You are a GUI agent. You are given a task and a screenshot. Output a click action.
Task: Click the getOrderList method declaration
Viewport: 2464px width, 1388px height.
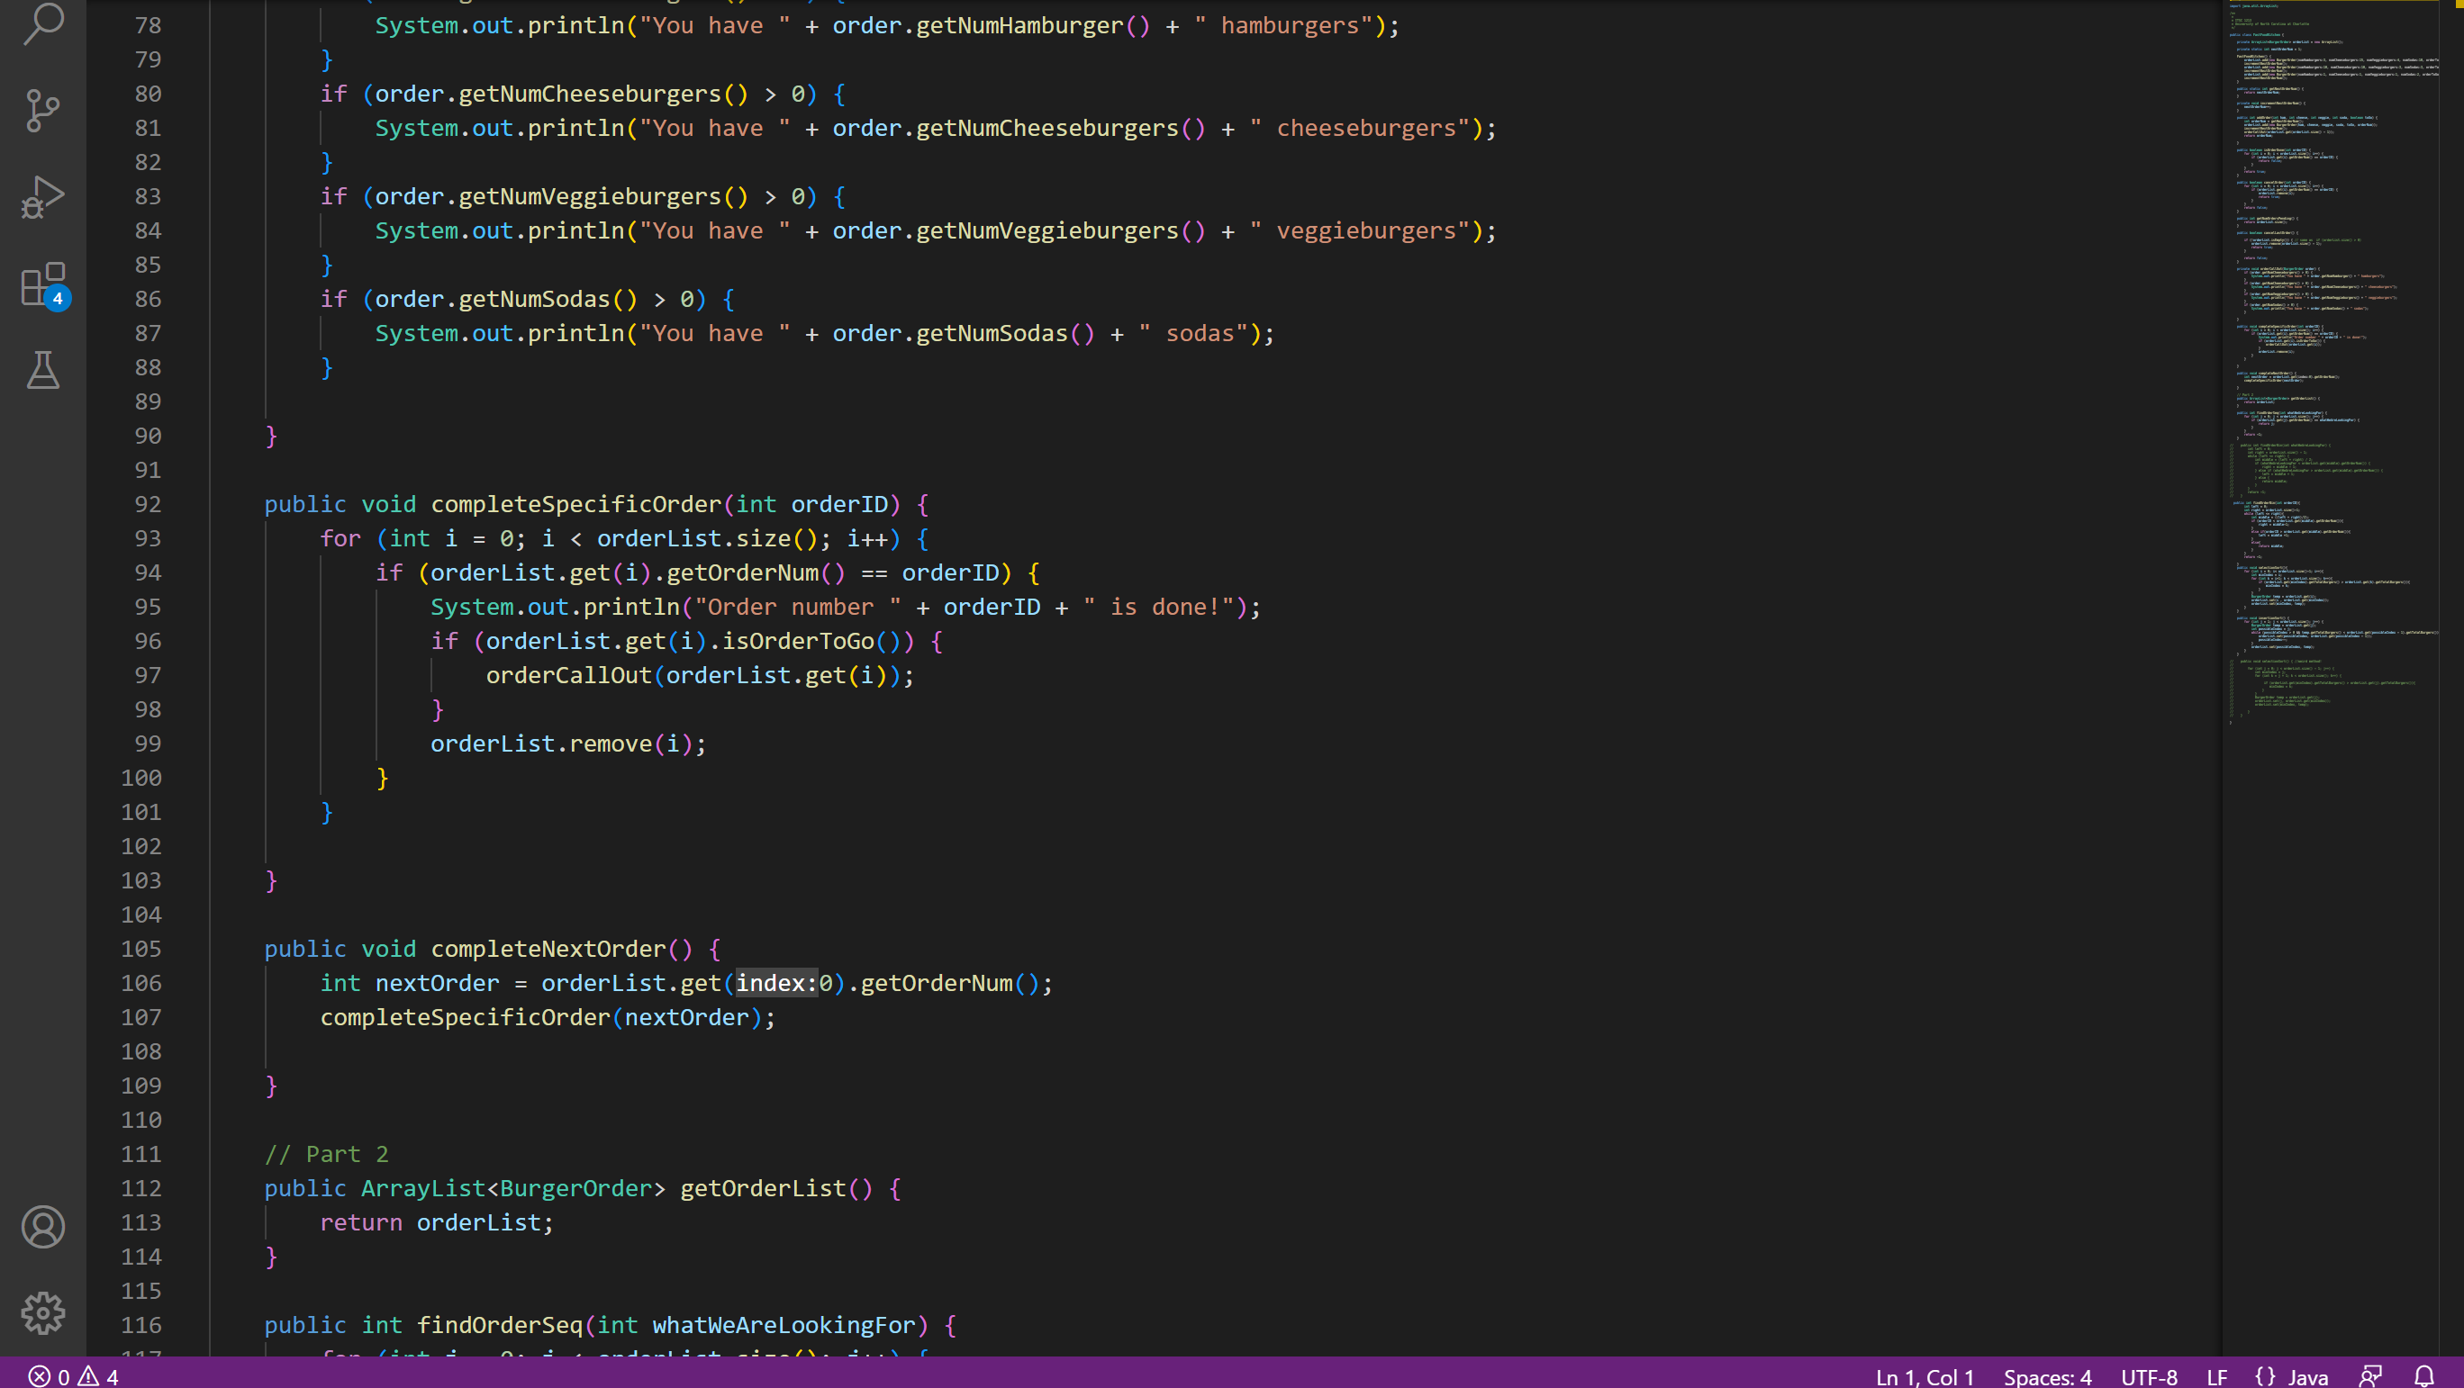click(x=763, y=1188)
